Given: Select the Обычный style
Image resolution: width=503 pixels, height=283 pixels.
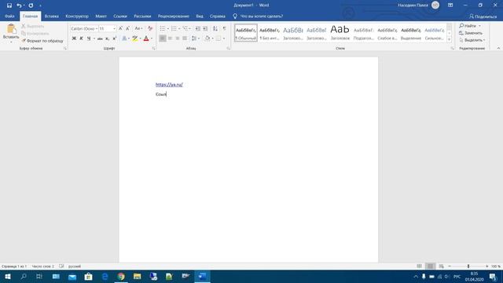Looking at the screenshot, I should click(246, 33).
